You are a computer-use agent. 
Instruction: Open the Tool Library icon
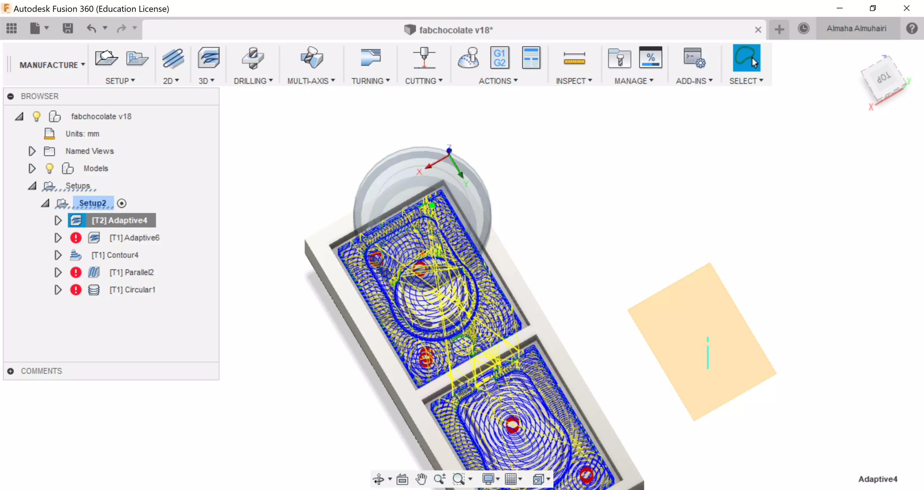[620, 58]
